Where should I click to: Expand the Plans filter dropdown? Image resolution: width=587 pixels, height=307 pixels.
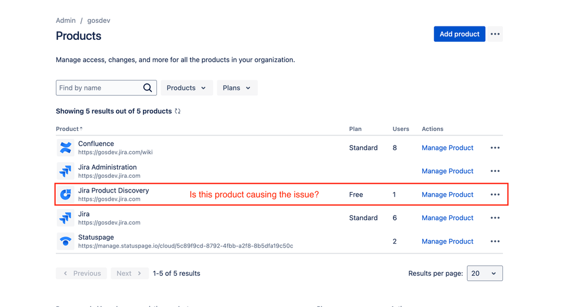coord(237,88)
